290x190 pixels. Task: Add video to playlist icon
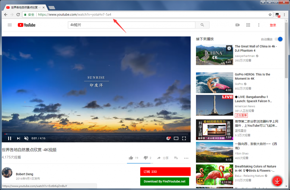(x=176, y=158)
